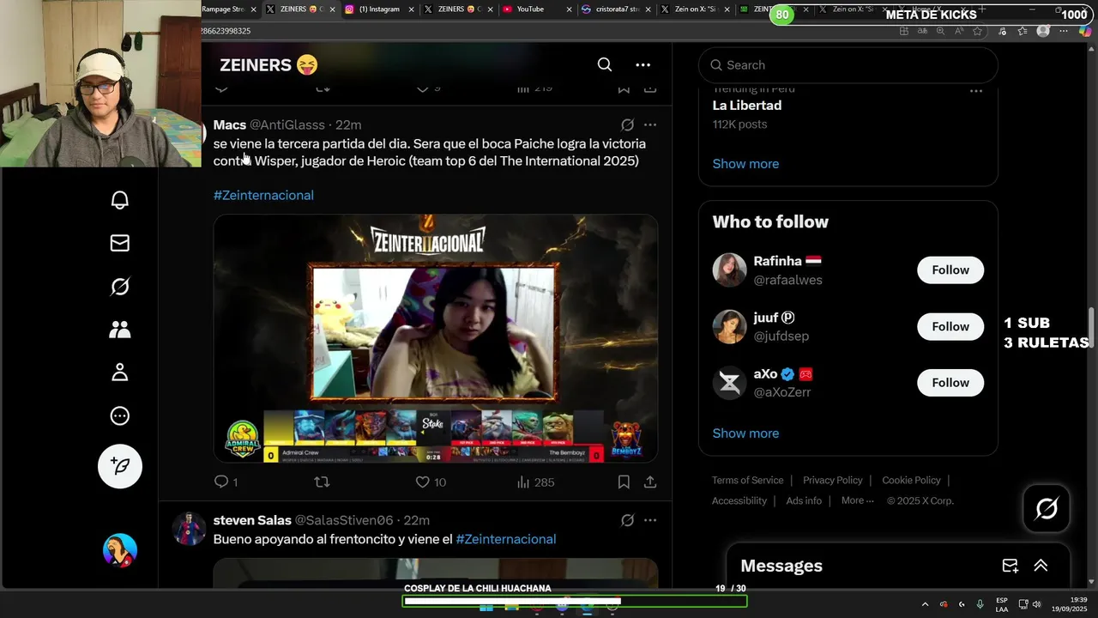1098x618 pixels.
Task: Open more options on steven Salas' post
Action: (x=650, y=520)
